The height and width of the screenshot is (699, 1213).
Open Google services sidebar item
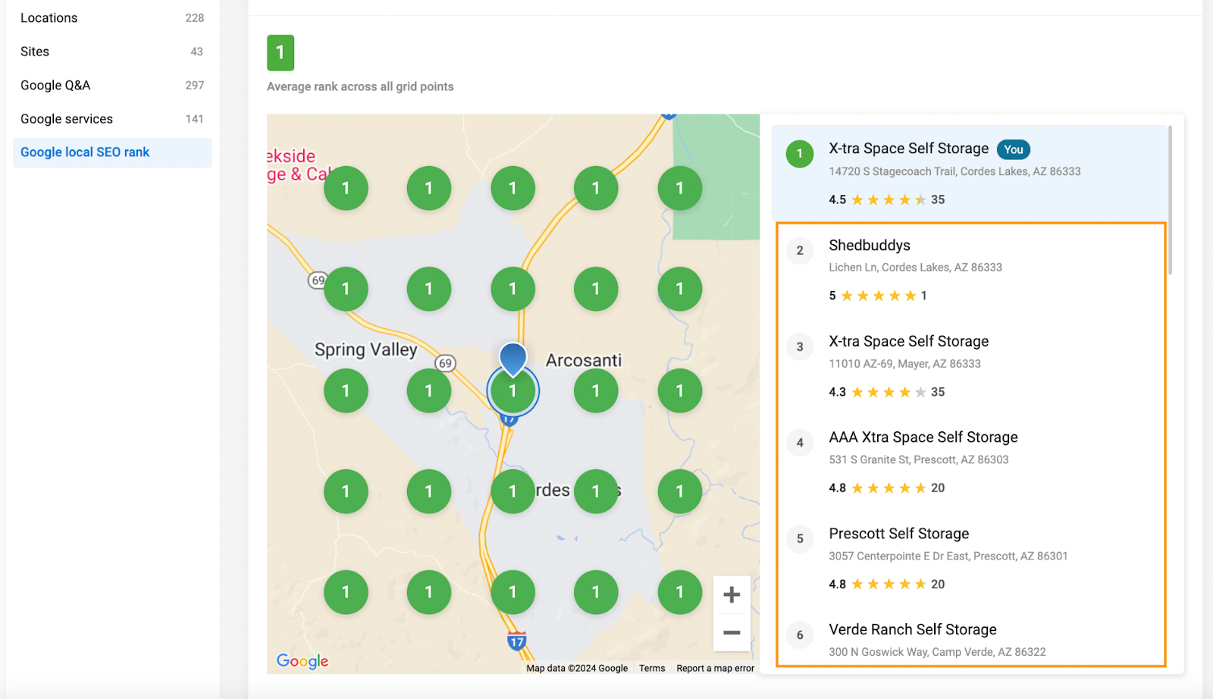112,119
